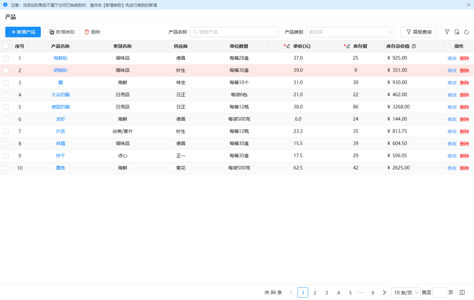The height and width of the screenshot is (300, 474).
Task: Open the 胡椒粉 product link
Action: tap(61, 70)
